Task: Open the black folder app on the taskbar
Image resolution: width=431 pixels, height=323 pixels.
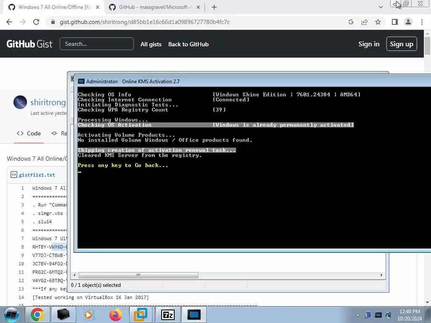Action: [63, 315]
